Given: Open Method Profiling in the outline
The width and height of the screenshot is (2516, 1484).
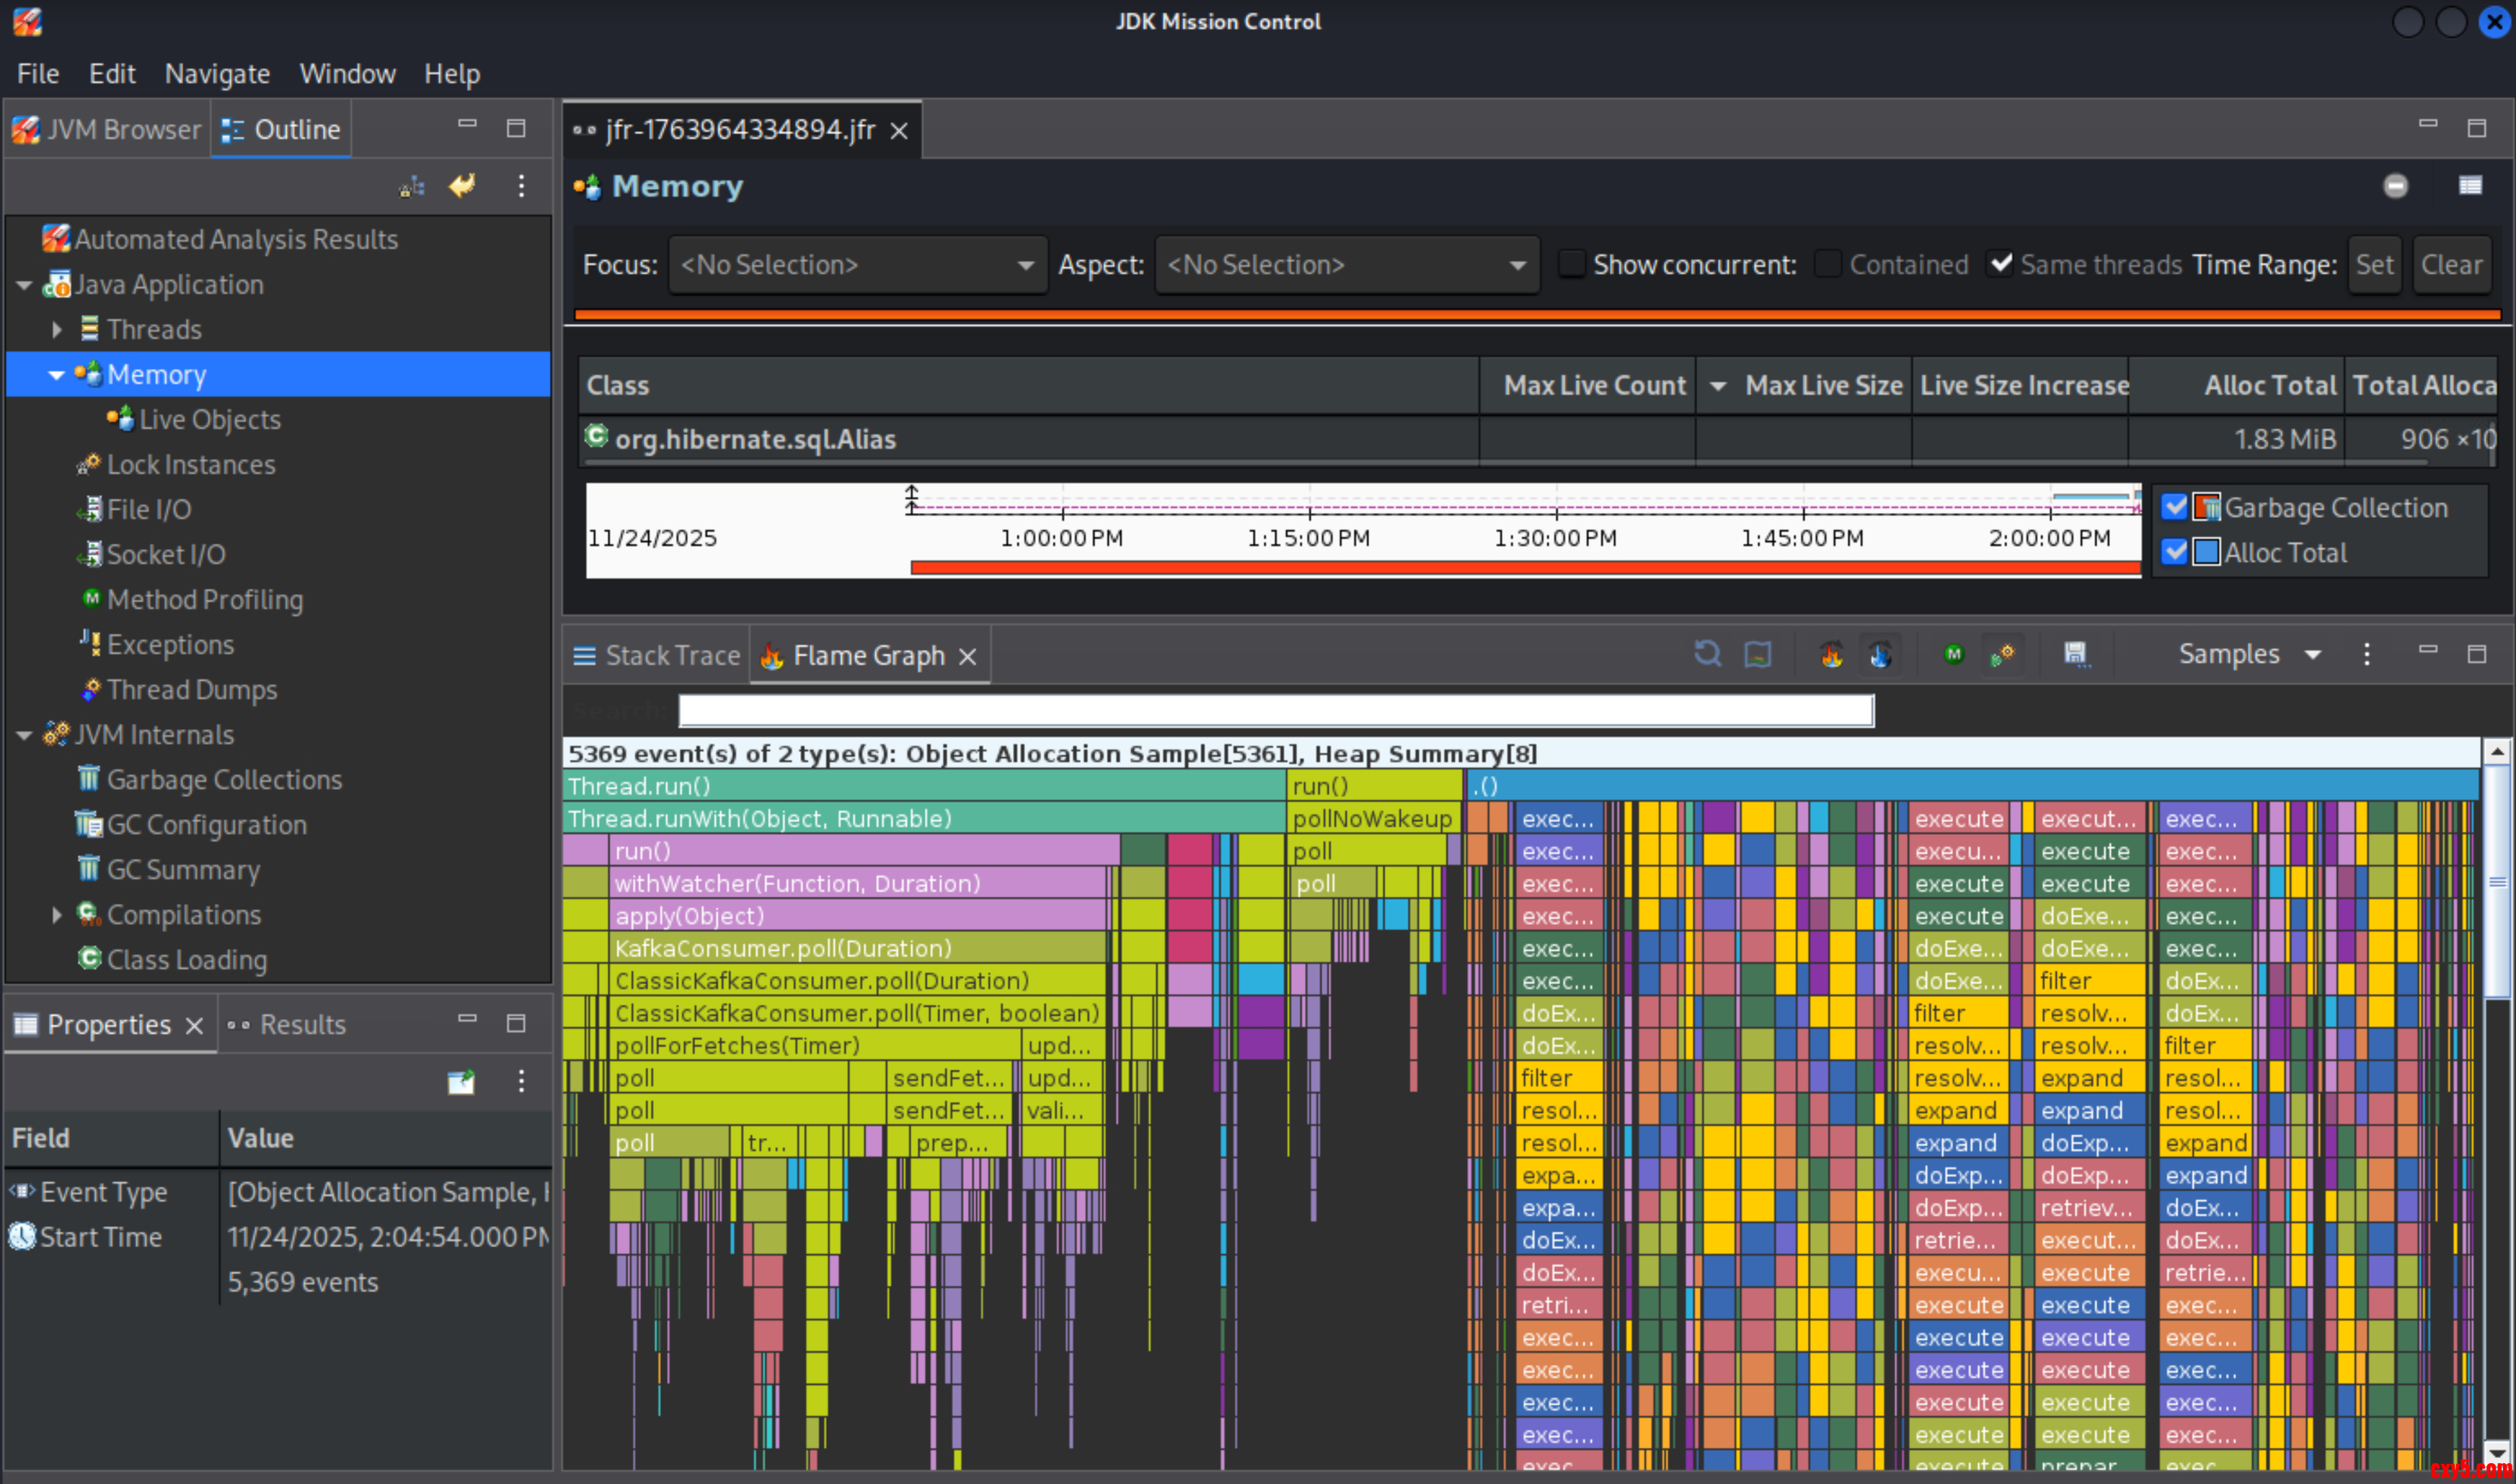Looking at the screenshot, I should (204, 599).
